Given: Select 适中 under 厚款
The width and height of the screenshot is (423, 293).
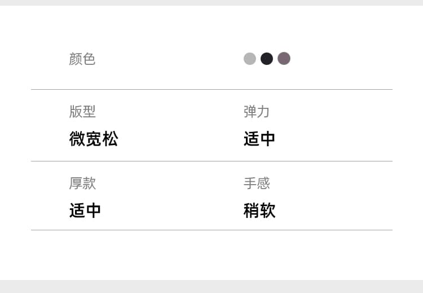Looking at the screenshot, I should tap(85, 211).
